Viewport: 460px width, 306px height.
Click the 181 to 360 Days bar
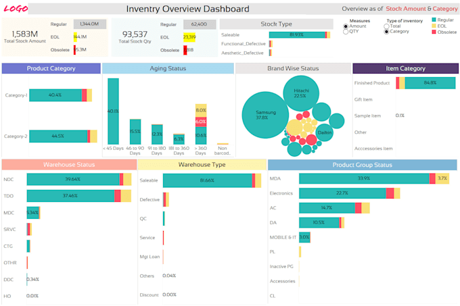coord(179,139)
